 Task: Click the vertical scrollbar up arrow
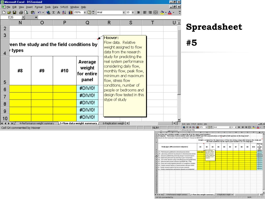click(x=179, y=23)
